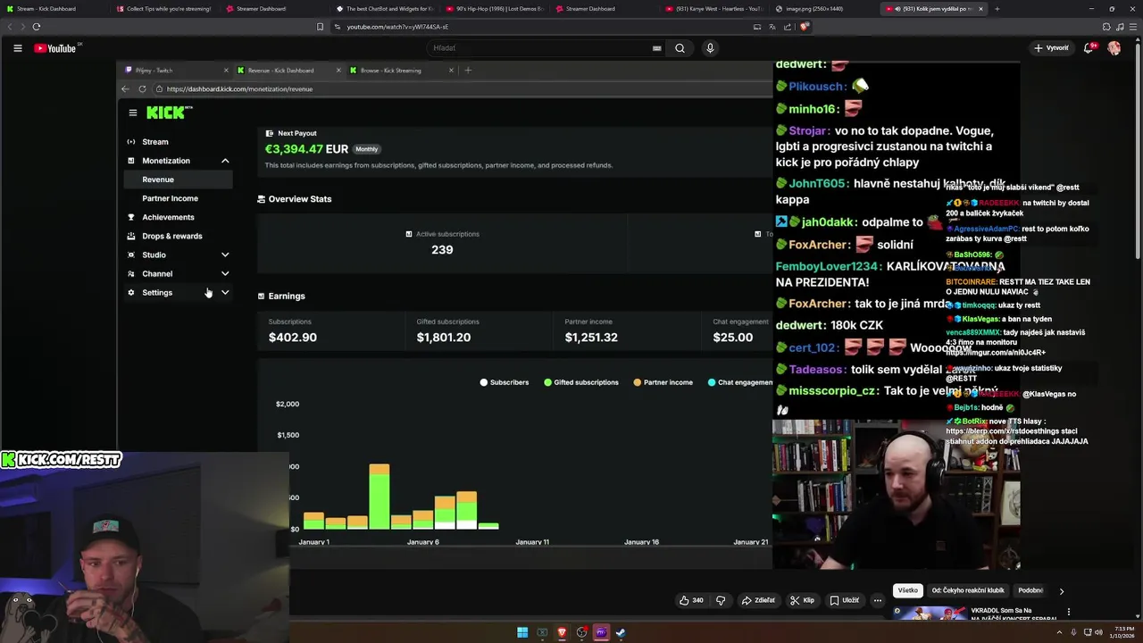Toggle the Chat engagement legend entry
1143x643 pixels.
coord(740,382)
